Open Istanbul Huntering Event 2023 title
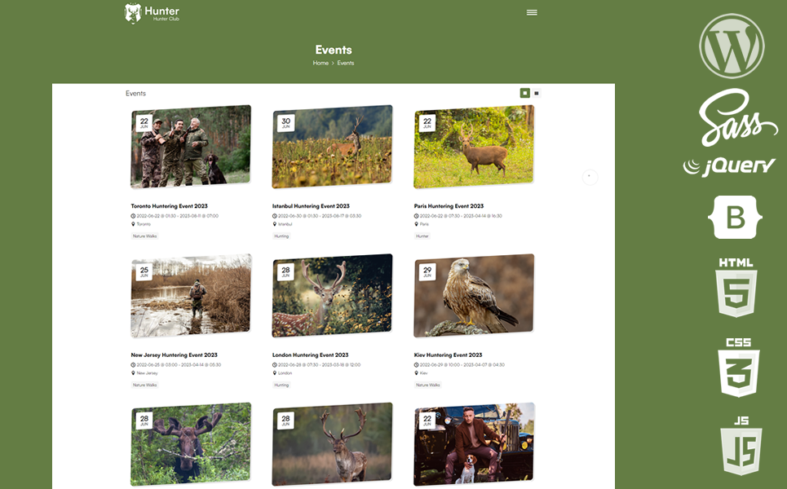This screenshot has width=787, height=489. click(x=311, y=206)
